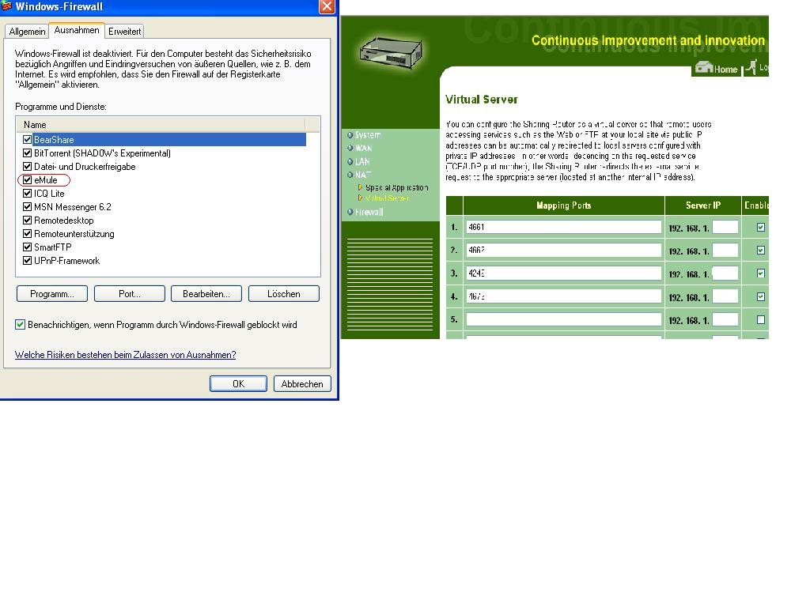This screenshot has height=607, width=810.
Task: Open the Welche Risiken bestehen link
Action: [x=126, y=355]
